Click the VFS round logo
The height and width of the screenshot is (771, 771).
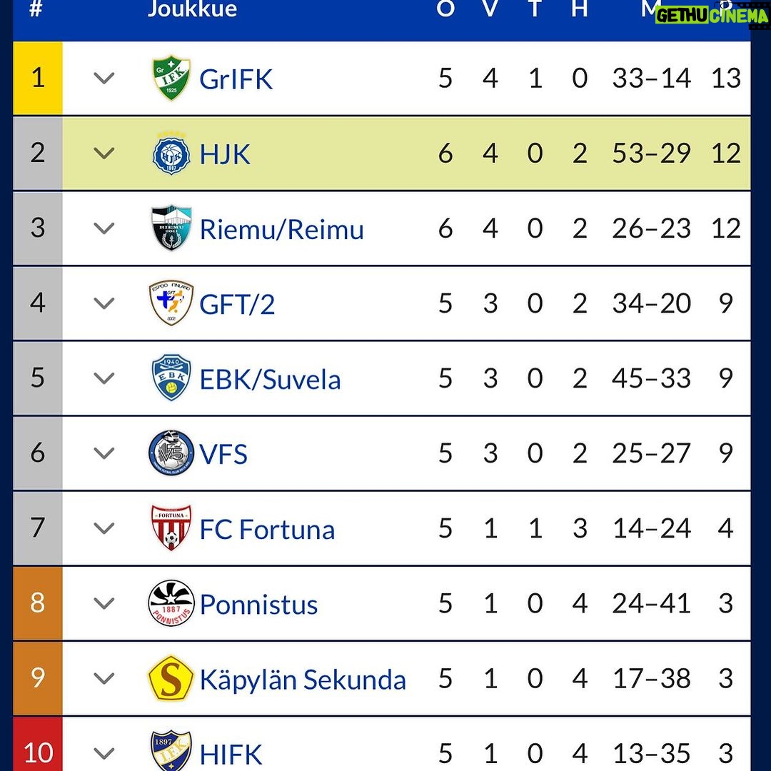[x=171, y=453]
